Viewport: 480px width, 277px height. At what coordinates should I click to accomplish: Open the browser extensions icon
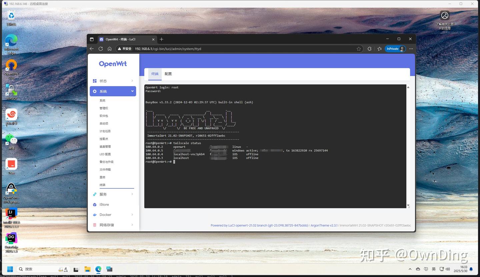click(369, 49)
